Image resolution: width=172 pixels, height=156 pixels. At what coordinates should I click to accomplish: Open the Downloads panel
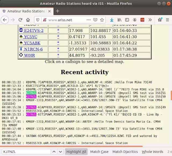(112, 20)
